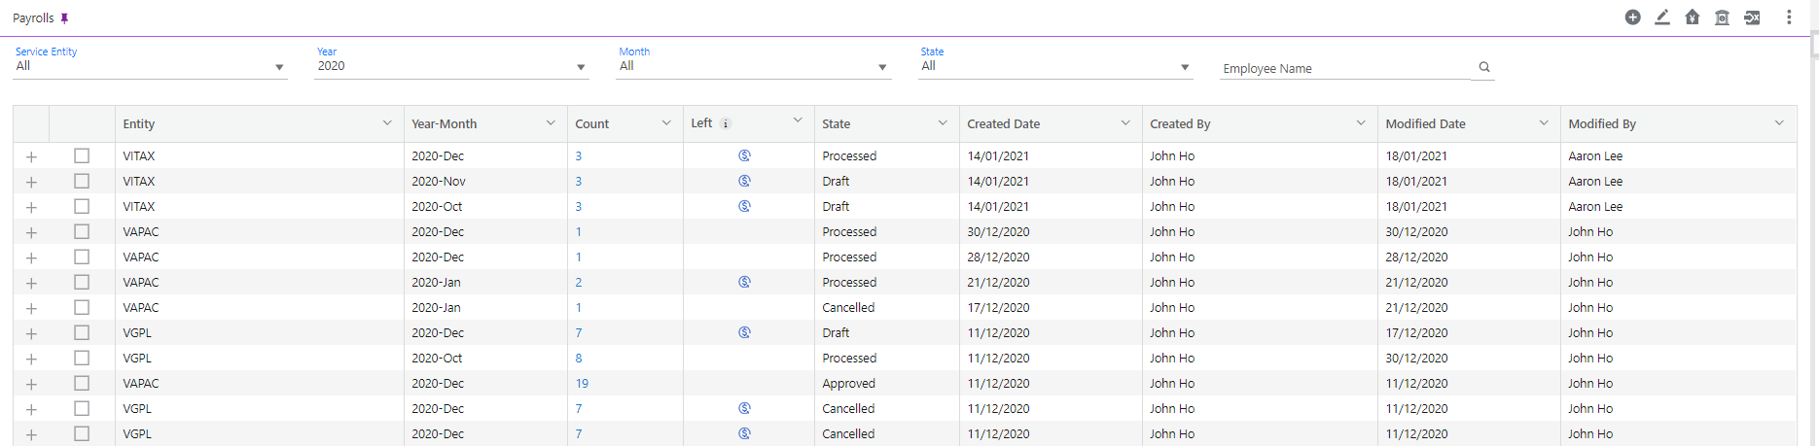Click the Left column info icon

[726, 123]
